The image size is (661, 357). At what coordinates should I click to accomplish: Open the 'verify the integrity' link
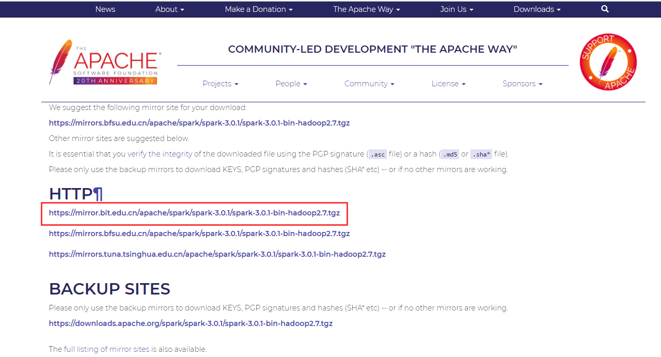[x=160, y=154]
